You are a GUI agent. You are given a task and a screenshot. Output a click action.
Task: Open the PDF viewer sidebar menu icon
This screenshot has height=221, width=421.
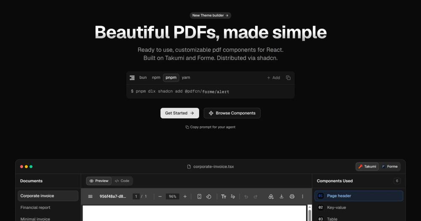point(90,197)
